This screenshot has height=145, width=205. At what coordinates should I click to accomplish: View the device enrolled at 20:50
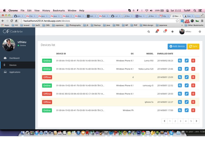180,94
